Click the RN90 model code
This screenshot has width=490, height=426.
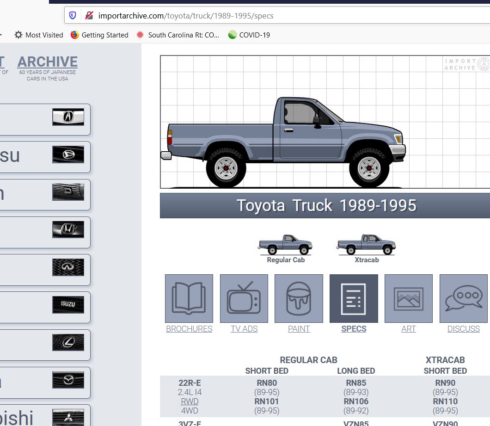pyautogui.click(x=445, y=383)
